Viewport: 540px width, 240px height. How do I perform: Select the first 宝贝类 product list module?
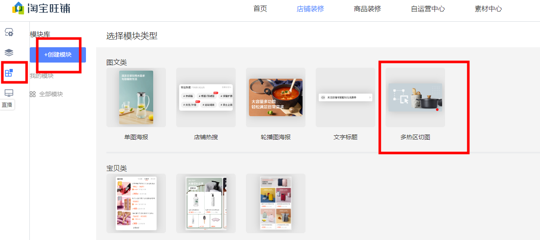coord(136,203)
